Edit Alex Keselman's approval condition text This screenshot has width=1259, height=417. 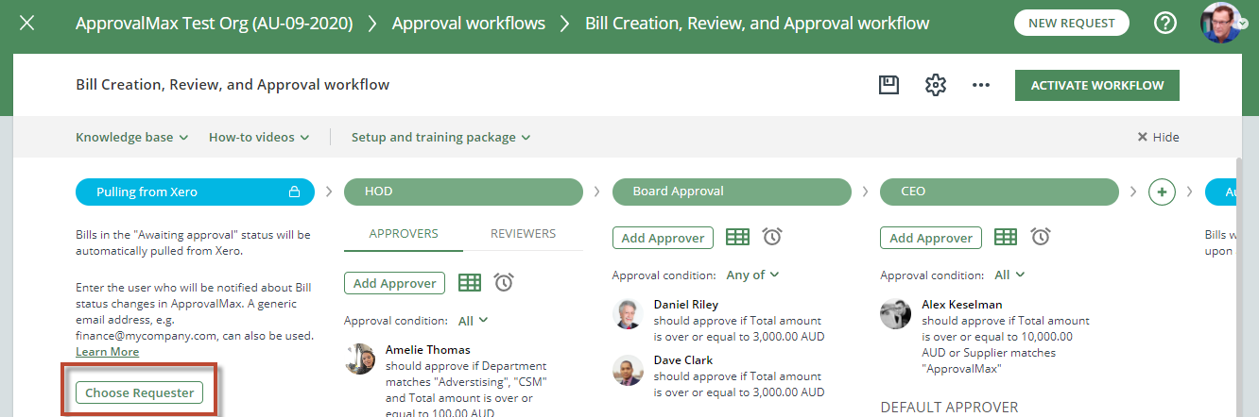pyautogui.click(x=1006, y=344)
